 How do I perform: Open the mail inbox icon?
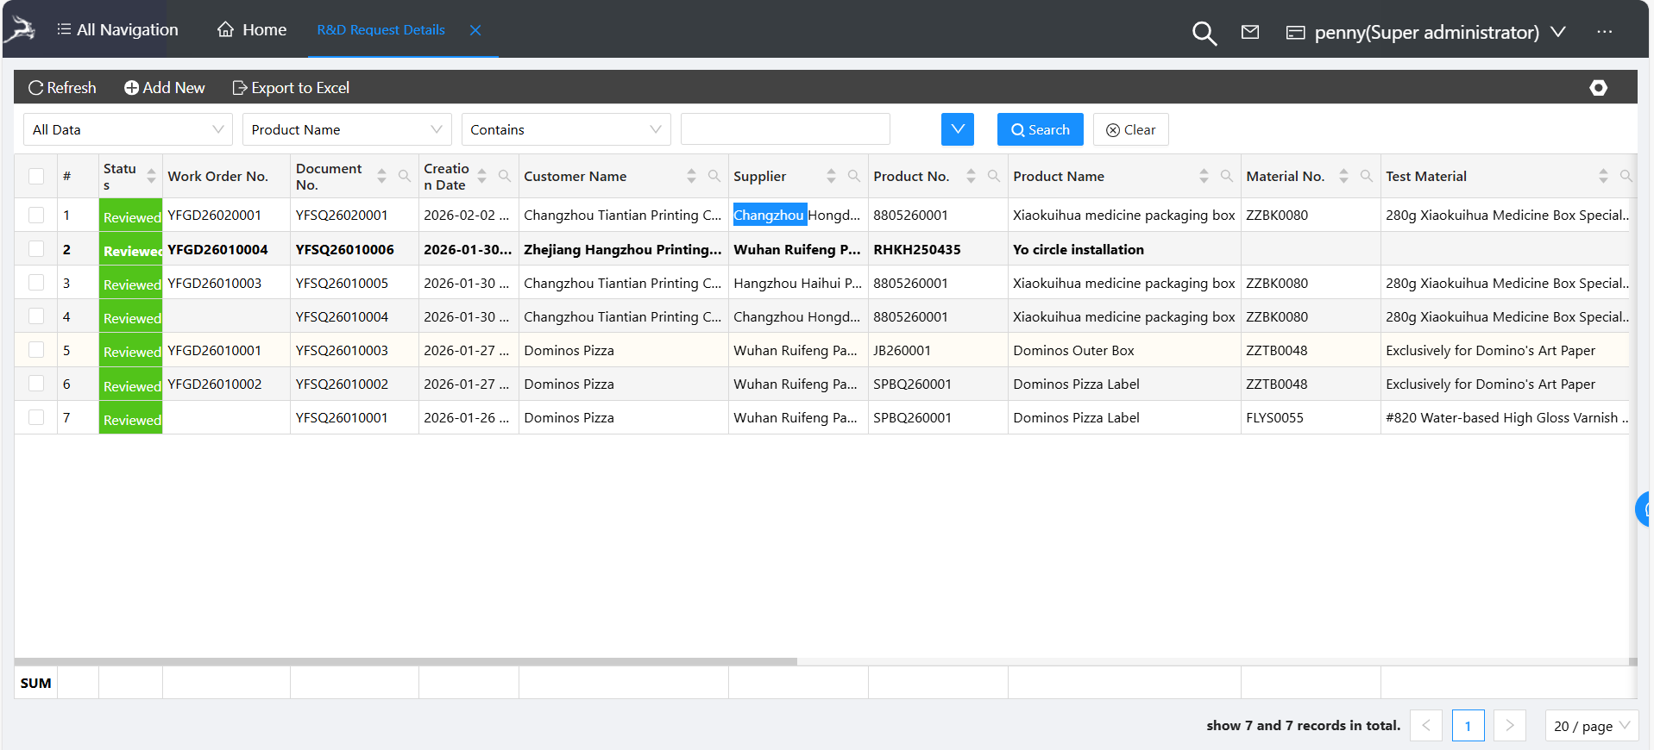tap(1249, 32)
